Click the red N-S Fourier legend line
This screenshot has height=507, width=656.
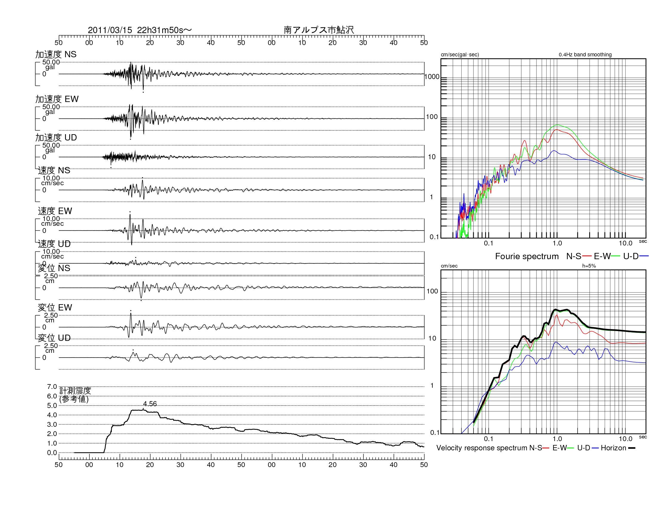click(587, 256)
